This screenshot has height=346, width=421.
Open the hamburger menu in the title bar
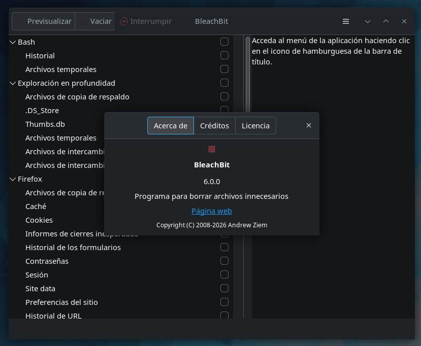click(x=346, y=21)
